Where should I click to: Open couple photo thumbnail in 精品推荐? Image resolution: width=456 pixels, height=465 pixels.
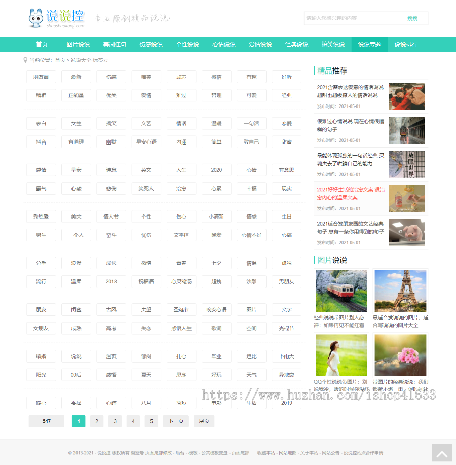click(x=407, y=96)
